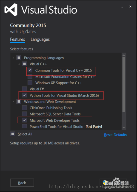Screen dimensions: 137x192
Task: Click the Microsoft Web Developer Tools label
Action: coord(55,120)
